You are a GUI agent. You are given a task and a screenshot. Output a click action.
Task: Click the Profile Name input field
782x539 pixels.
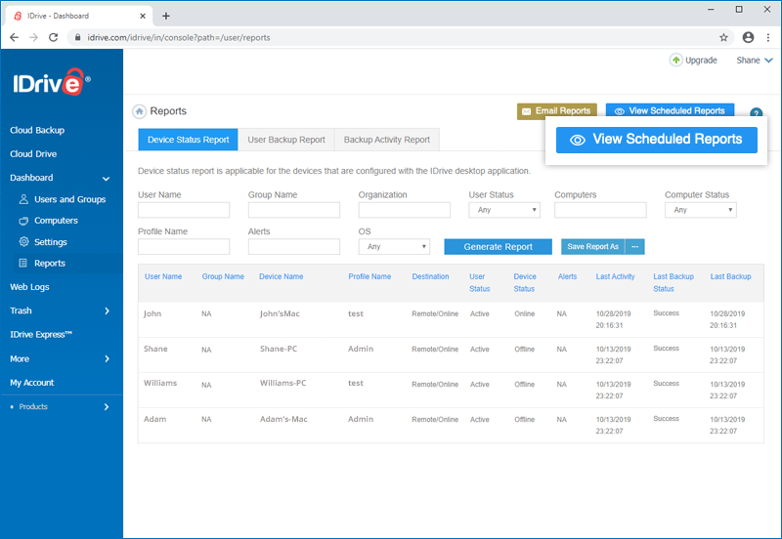(184, 247)
